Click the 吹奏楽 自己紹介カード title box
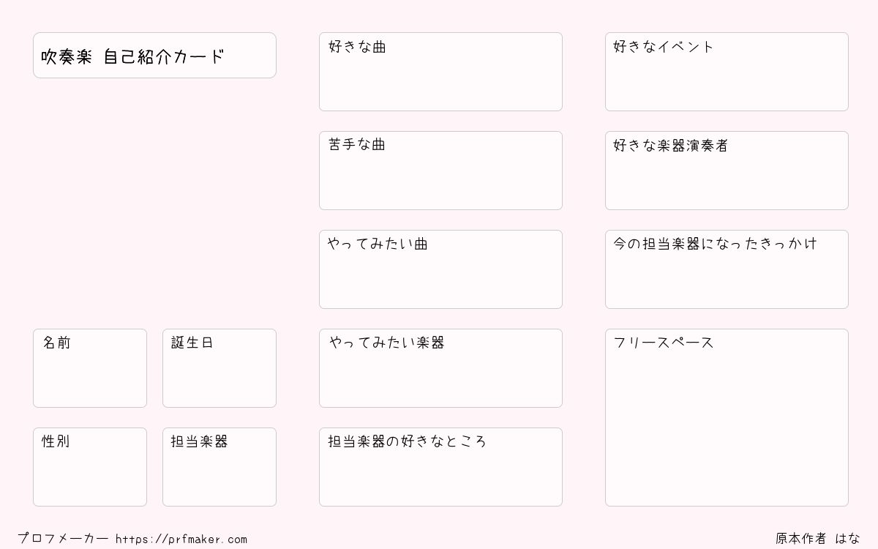 [x=154, y=55]
